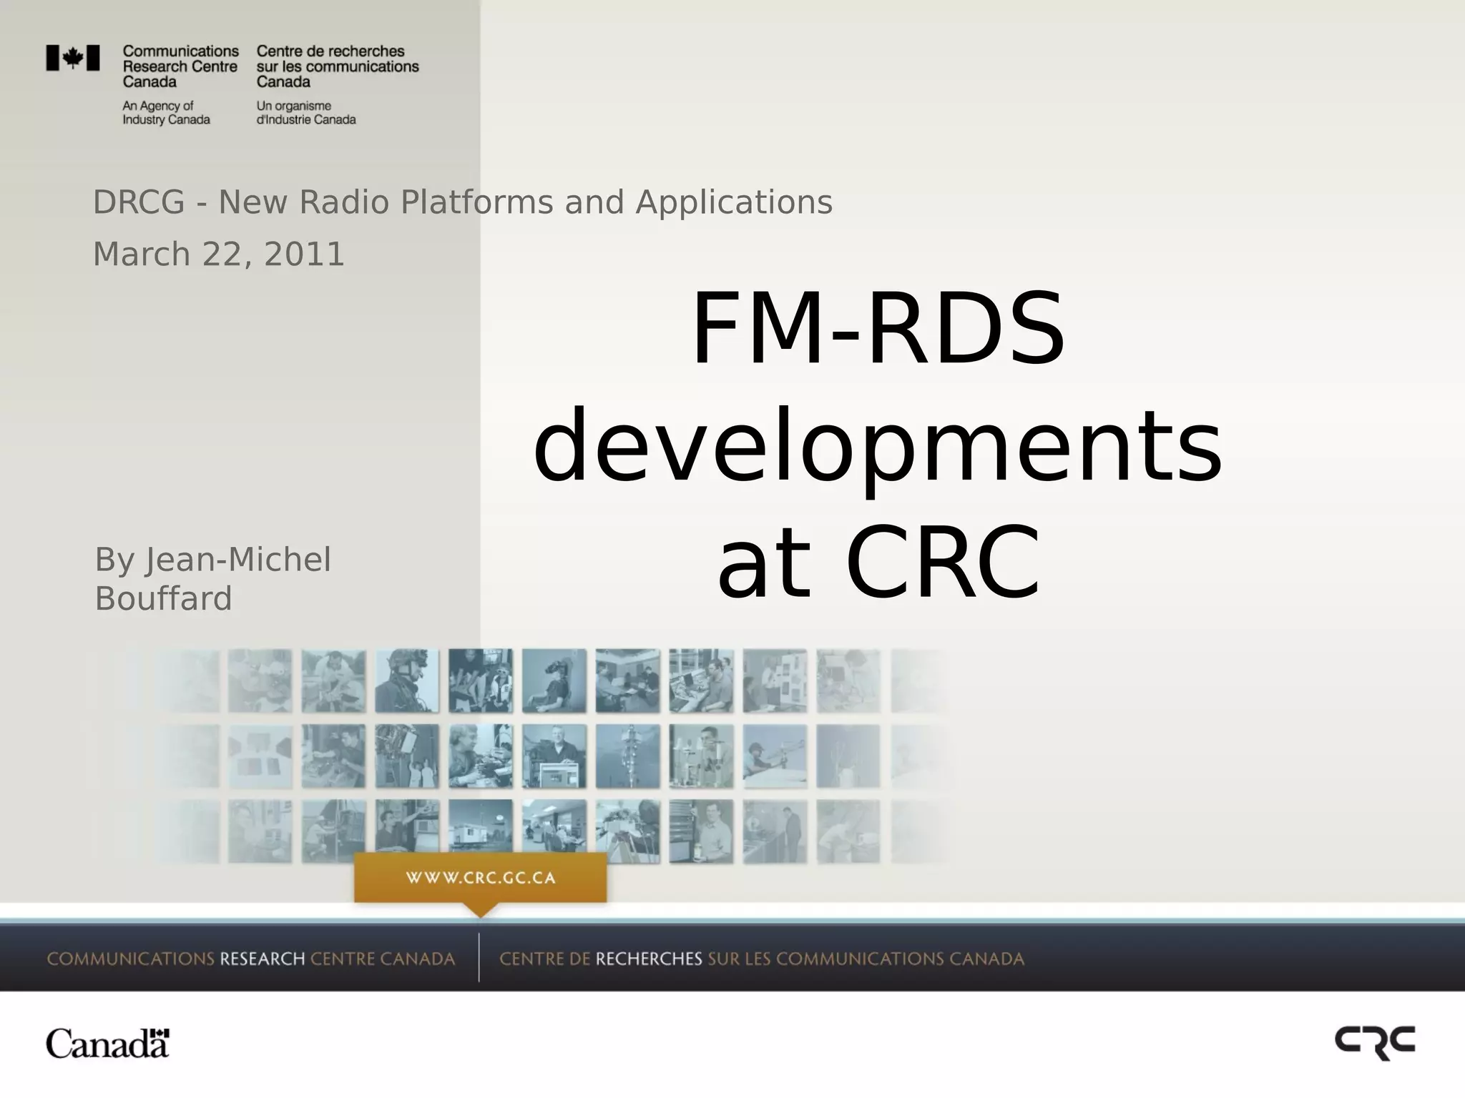Click the CRC logo bottom-right
Image resolution: width=1465 pixels, height=1098 pixels.
[1374, 1042]
